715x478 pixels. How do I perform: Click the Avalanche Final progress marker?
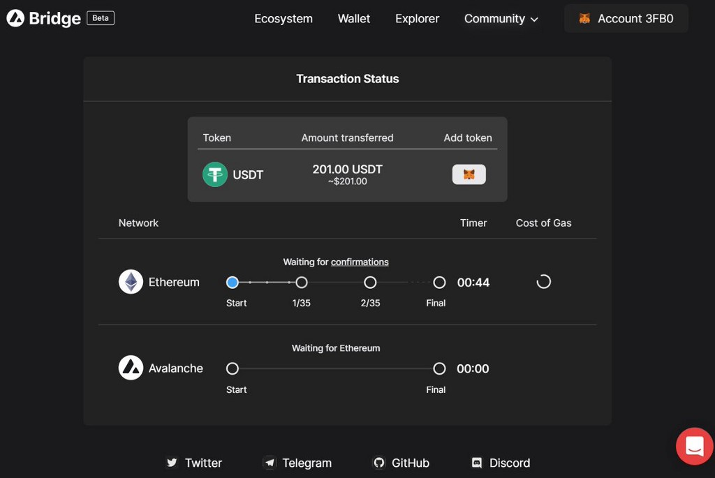click(x=439, y=368)
